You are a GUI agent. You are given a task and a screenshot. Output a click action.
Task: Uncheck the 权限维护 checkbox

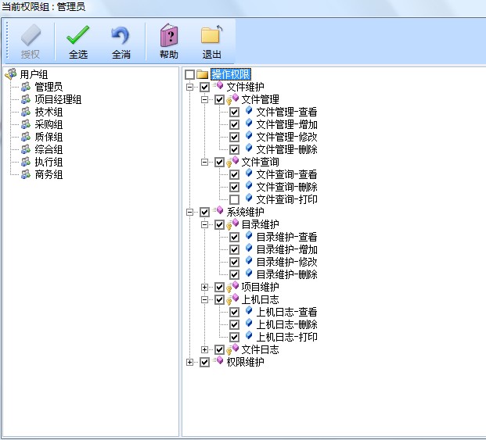(204, 362)
